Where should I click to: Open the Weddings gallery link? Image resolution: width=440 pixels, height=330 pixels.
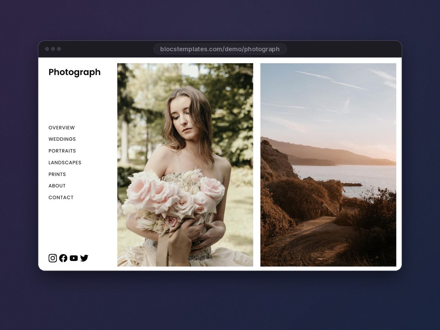(62, 139)
